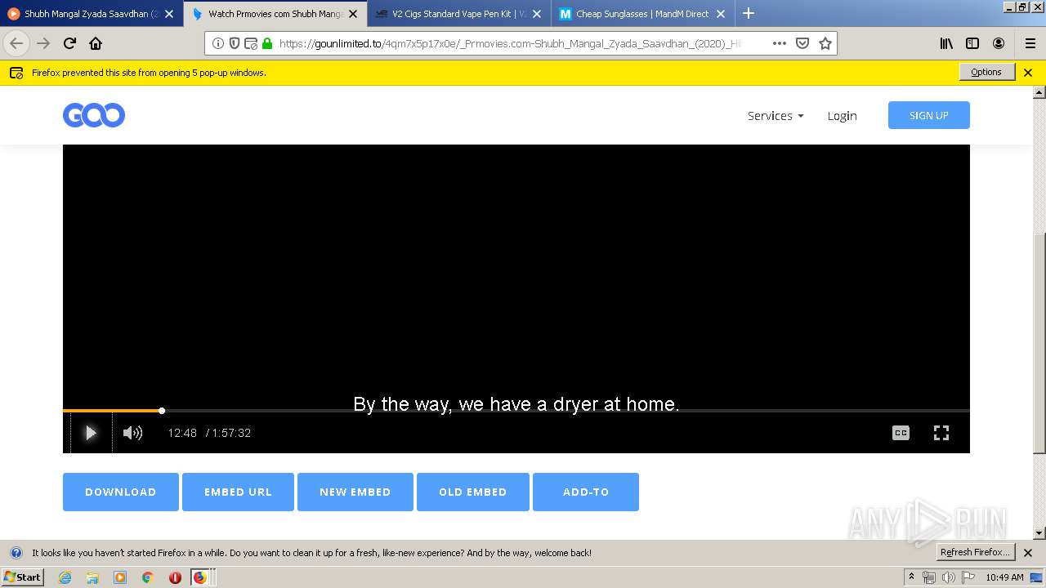
Task: Open Opera from taskbar
Action: pos(175,577)
